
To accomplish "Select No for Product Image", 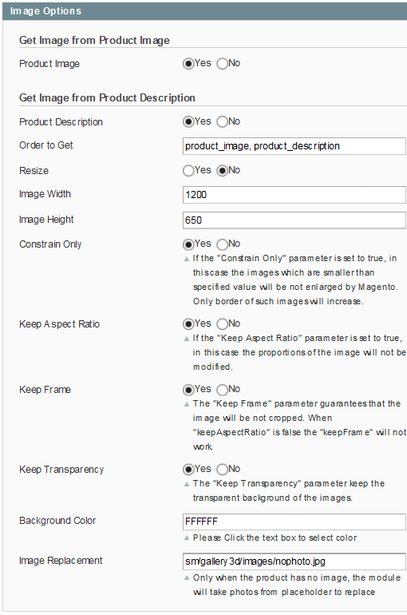I will (222, 64).
